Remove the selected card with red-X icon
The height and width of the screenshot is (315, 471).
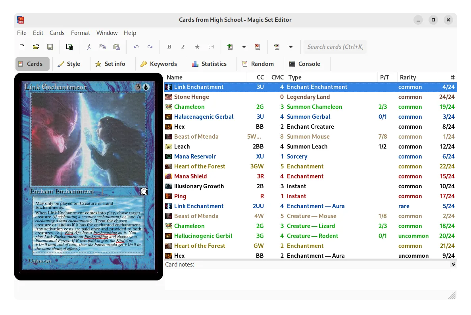[x=258, y=47]
